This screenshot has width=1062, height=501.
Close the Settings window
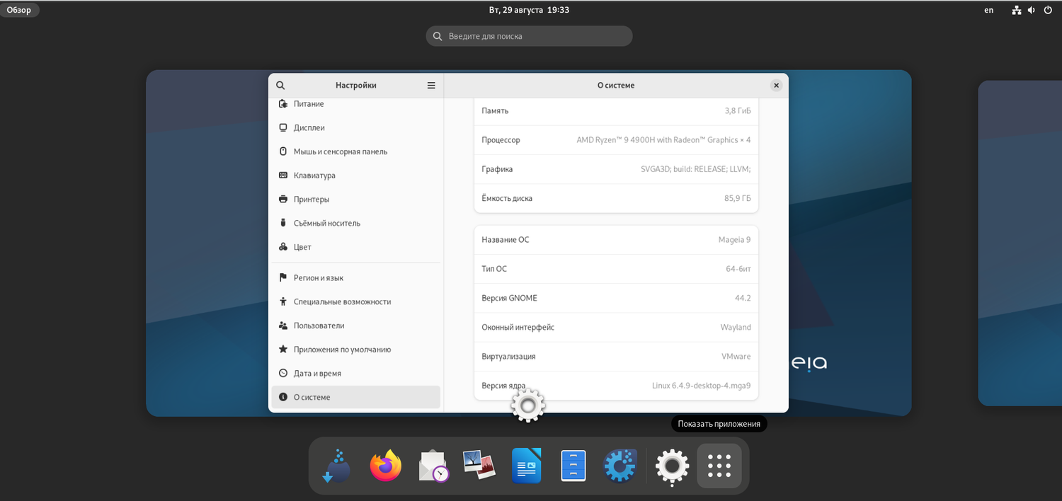pyautogui.click(x=776, y=85)
